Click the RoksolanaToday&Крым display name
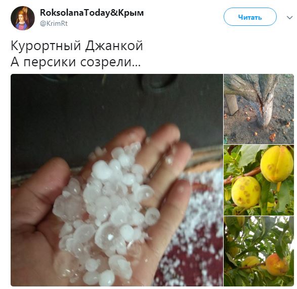The image size is (297, 289). pyautogui.click(x=92, y=13)
